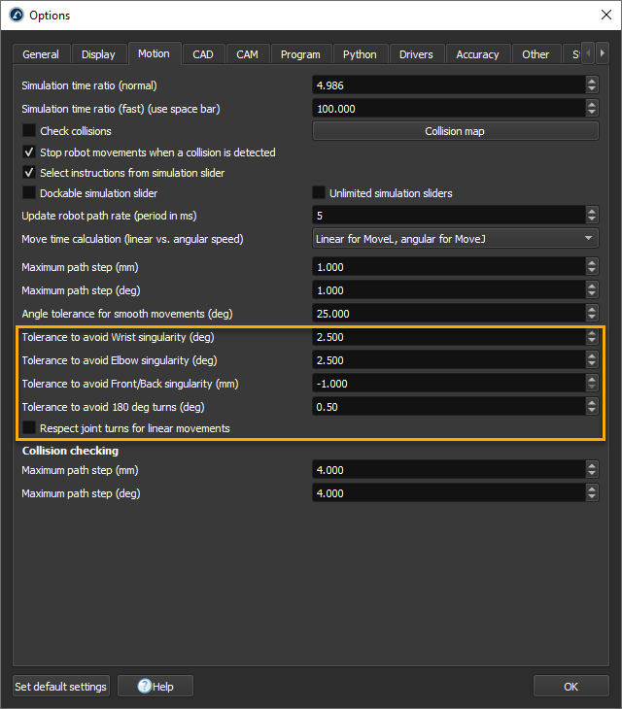Toggle Respect joint turns for linear movements
The width and height of the screenshot is (622, 709).
[29, 428]
